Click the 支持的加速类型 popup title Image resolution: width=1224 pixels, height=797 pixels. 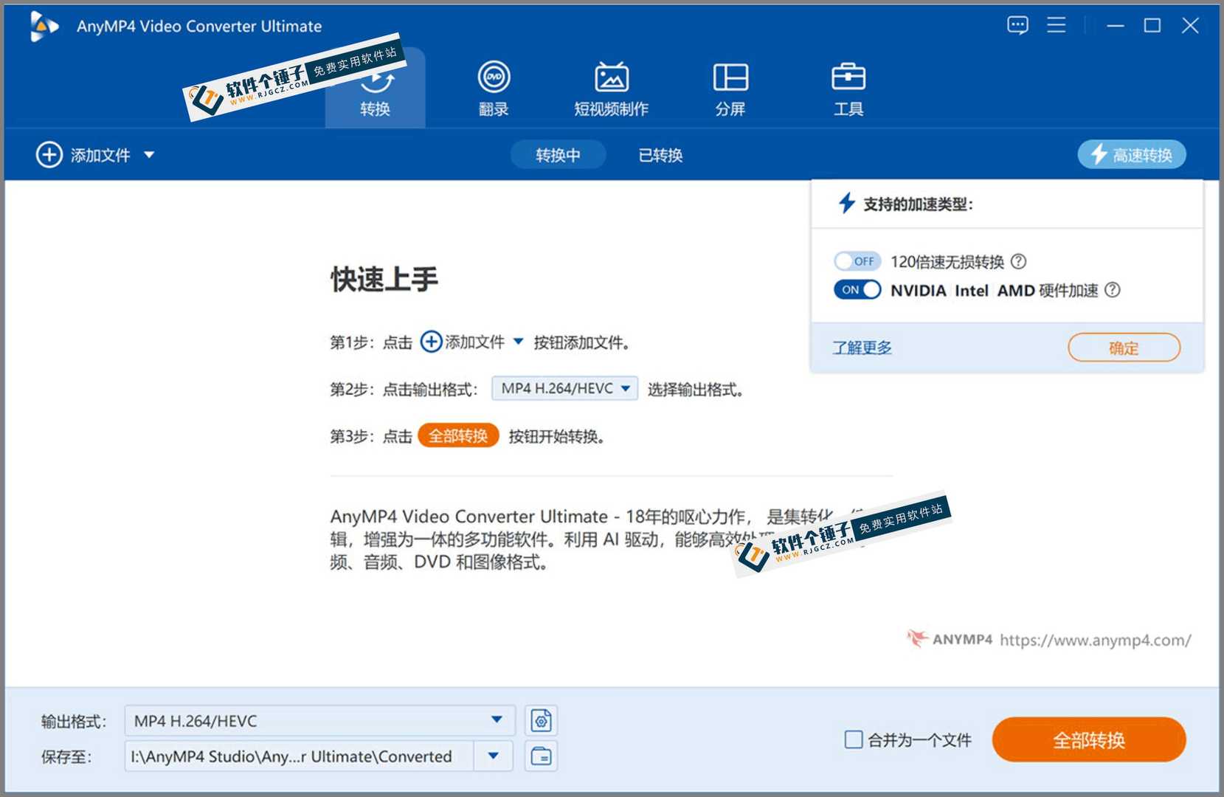click(x=918, y=204)
